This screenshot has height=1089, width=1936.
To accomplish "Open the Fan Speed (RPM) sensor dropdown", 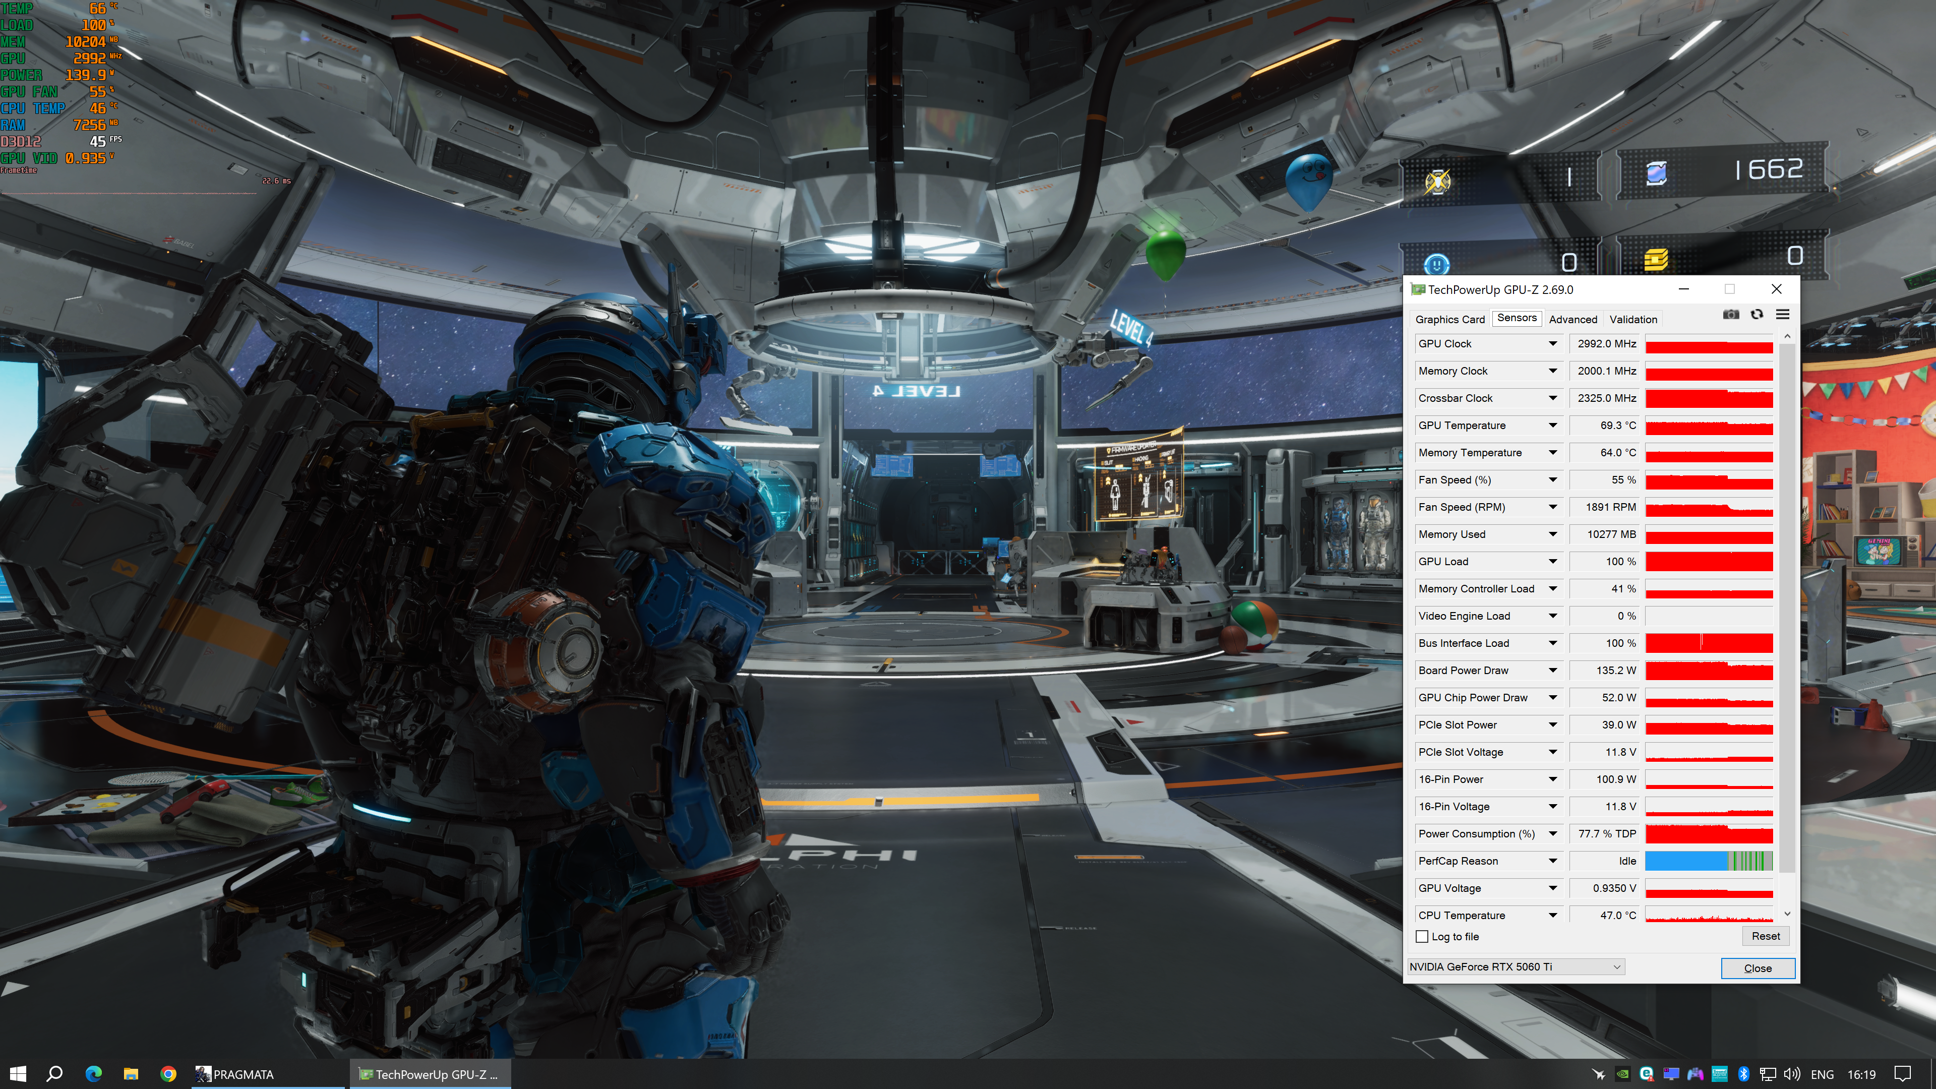I will click(1553, 507).
